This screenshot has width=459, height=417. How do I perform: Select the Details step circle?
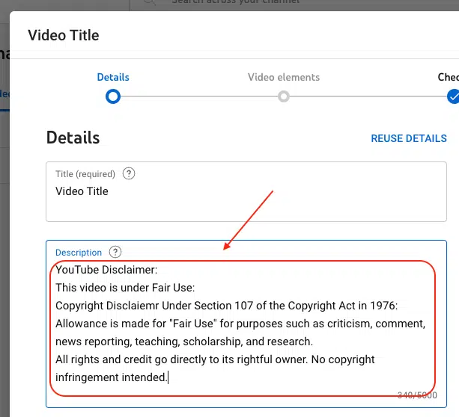pos(113,96)
